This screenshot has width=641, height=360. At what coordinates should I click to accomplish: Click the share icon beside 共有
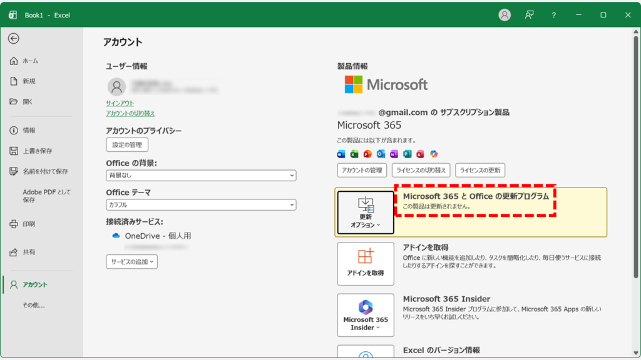pos(14,252)
